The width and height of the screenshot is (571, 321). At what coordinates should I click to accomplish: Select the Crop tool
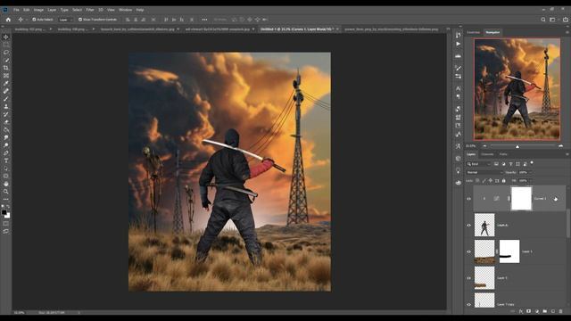click(6, 68)
